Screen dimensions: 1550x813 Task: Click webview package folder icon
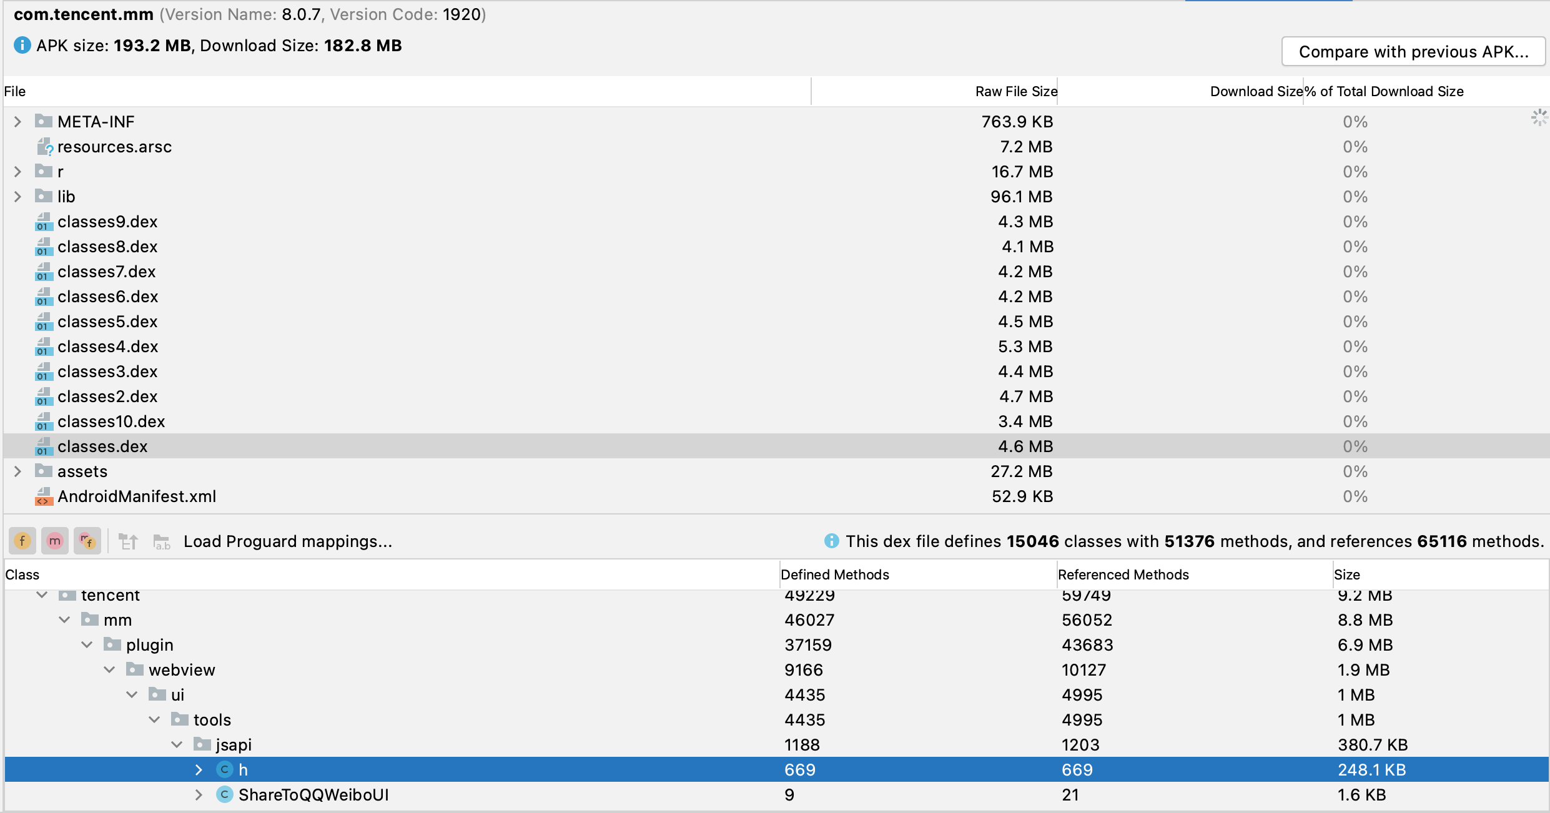(135, 669)
